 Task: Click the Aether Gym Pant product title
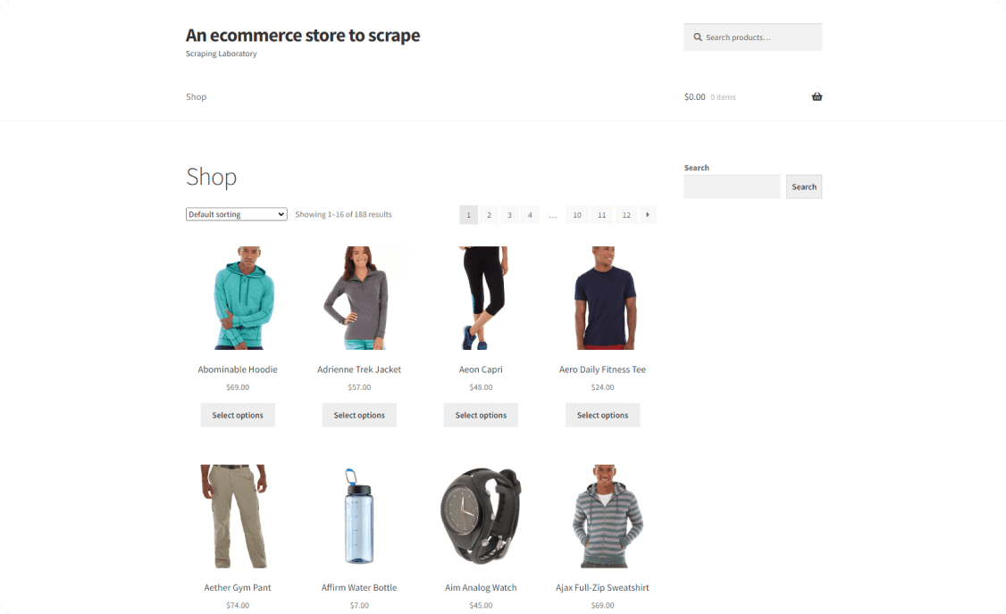pyautogui.click(x=238, y=587)
